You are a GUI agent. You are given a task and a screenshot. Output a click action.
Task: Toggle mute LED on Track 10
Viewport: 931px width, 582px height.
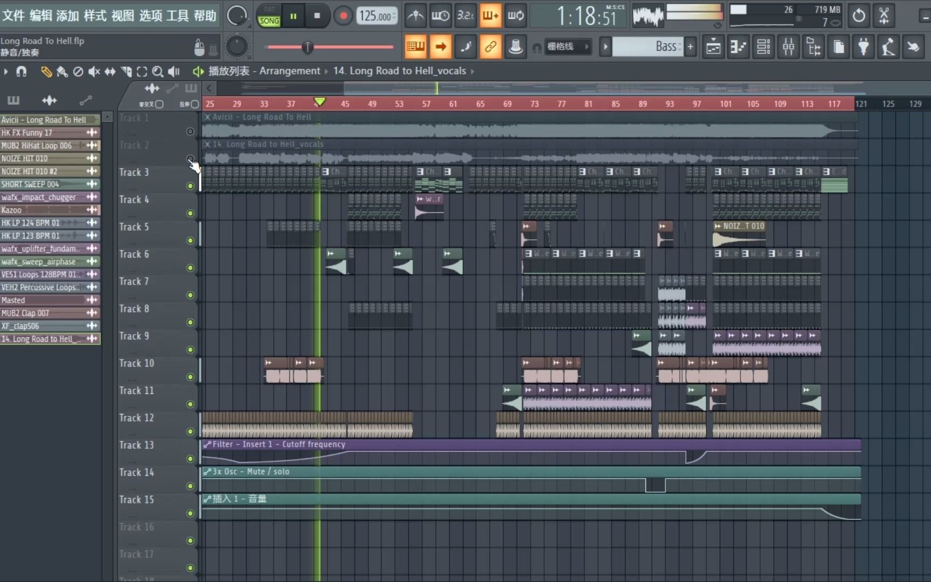(x=190, y=377)
